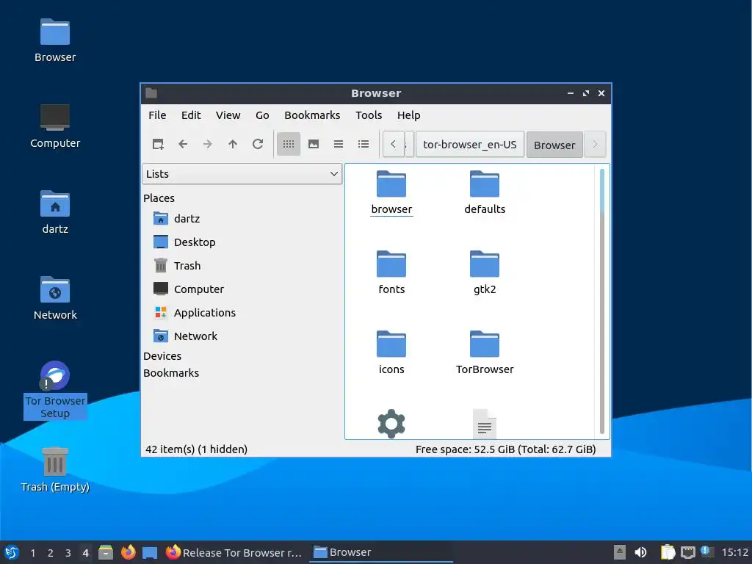Image resolution: width=752 pixels, height=564 pixels.
Task: Open the Help menu
Action: [x=408, y=115]
